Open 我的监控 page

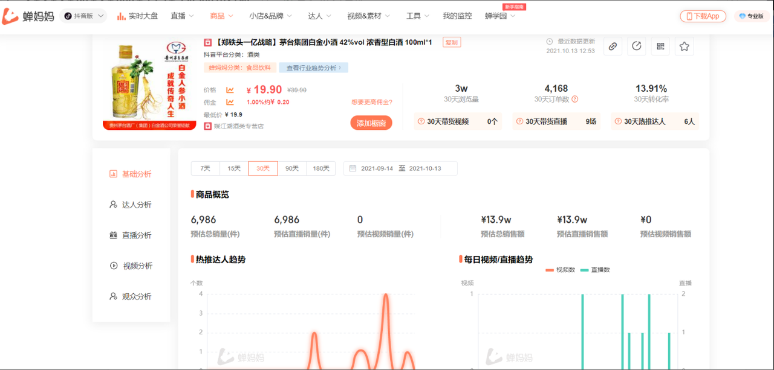[457, 16]
